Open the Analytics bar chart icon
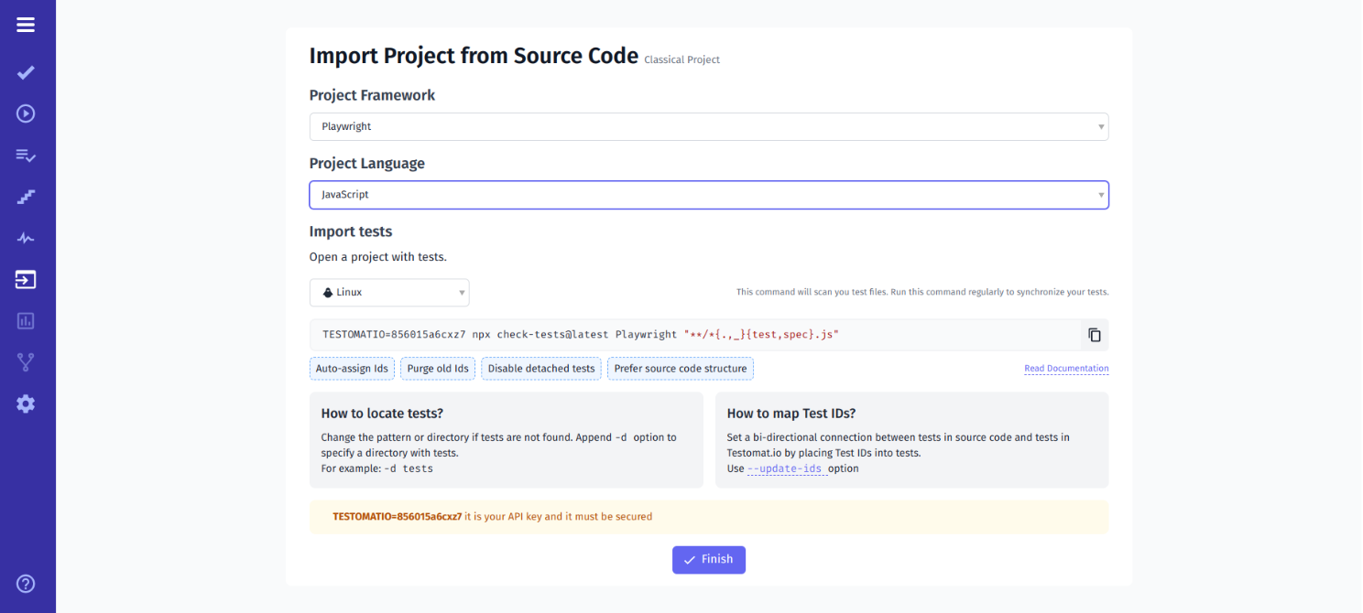Screen dimensions: 1363x613 [25, 320]
